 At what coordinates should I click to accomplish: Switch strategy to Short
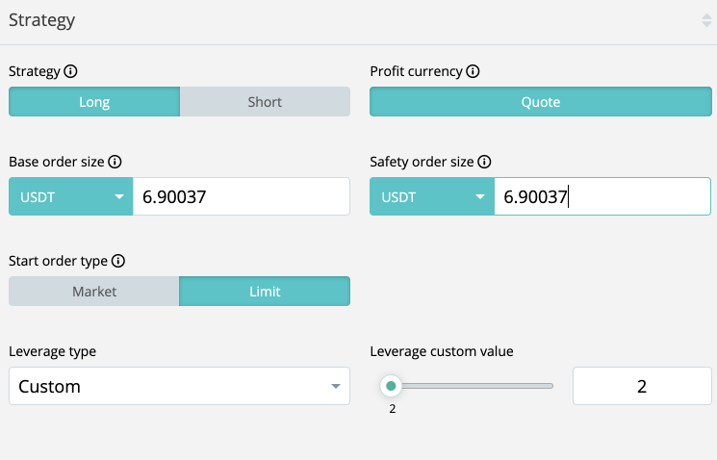[x=265, y=101]
